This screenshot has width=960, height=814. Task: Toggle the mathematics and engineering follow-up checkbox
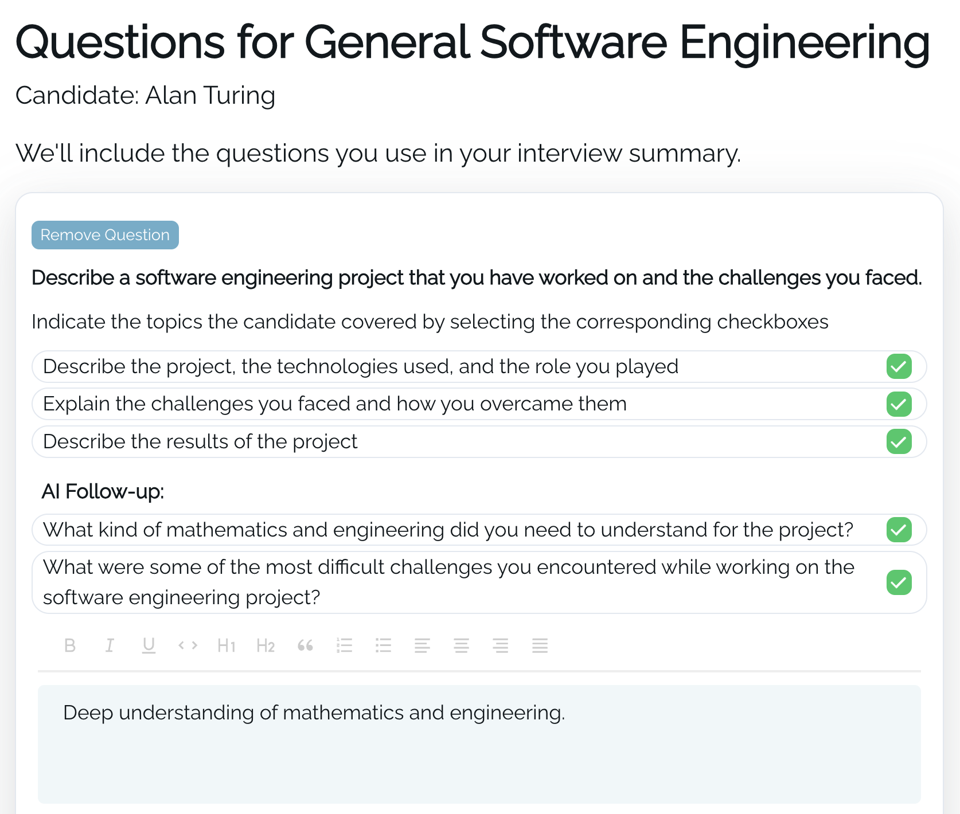(x=899, y=530)
